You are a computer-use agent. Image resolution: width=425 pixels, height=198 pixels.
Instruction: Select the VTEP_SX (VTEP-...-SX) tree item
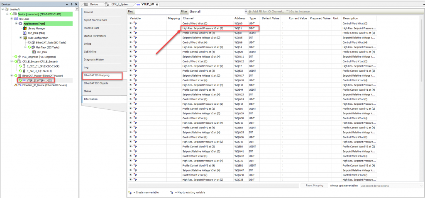[x=39, y=80]
